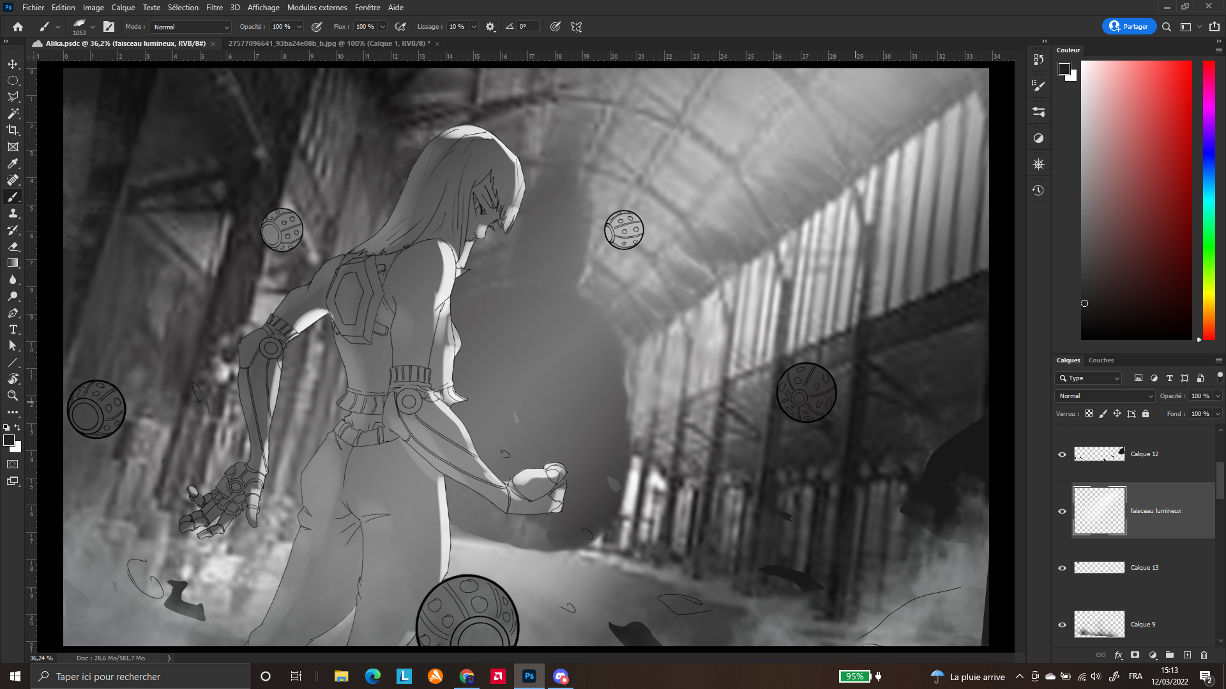The height and width of the screenshot is (689, 1226).
Task: Switch to the Couches tab
Action: point(1101,360)
